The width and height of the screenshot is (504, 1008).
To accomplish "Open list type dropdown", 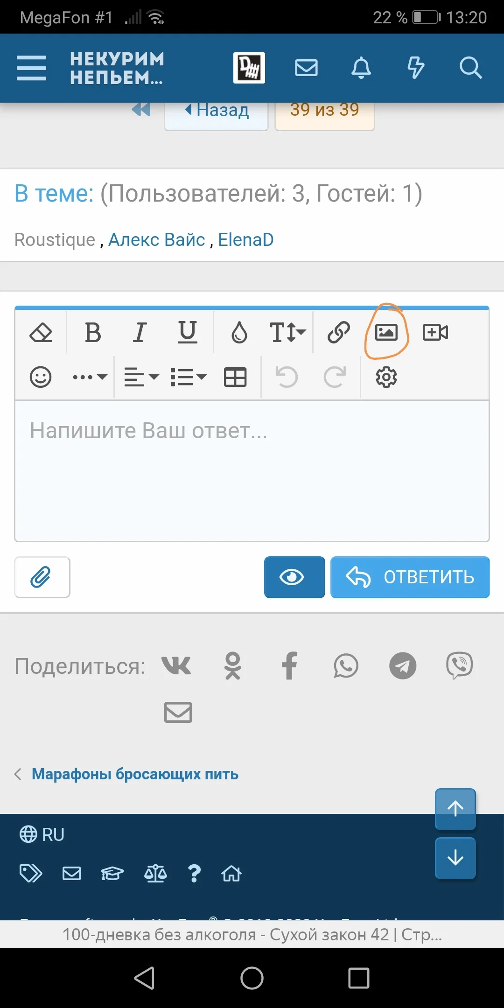I will 189,377.
